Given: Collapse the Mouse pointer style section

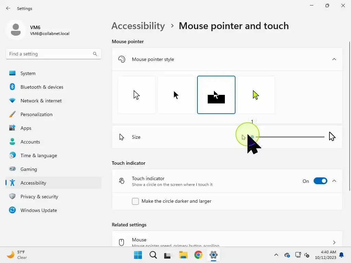Looking at the screenshot, I should (334, 59).
